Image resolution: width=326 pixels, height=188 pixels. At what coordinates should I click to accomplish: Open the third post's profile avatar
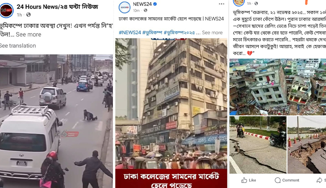(x=239, y=3)
